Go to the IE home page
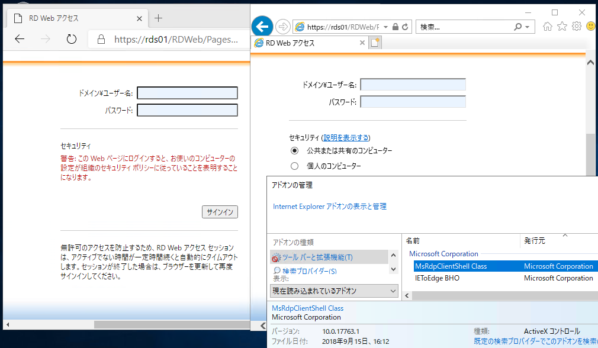The image size is (598, 348). 548,26
